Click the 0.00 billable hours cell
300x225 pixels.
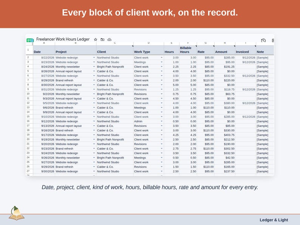(x=188, y=122)
